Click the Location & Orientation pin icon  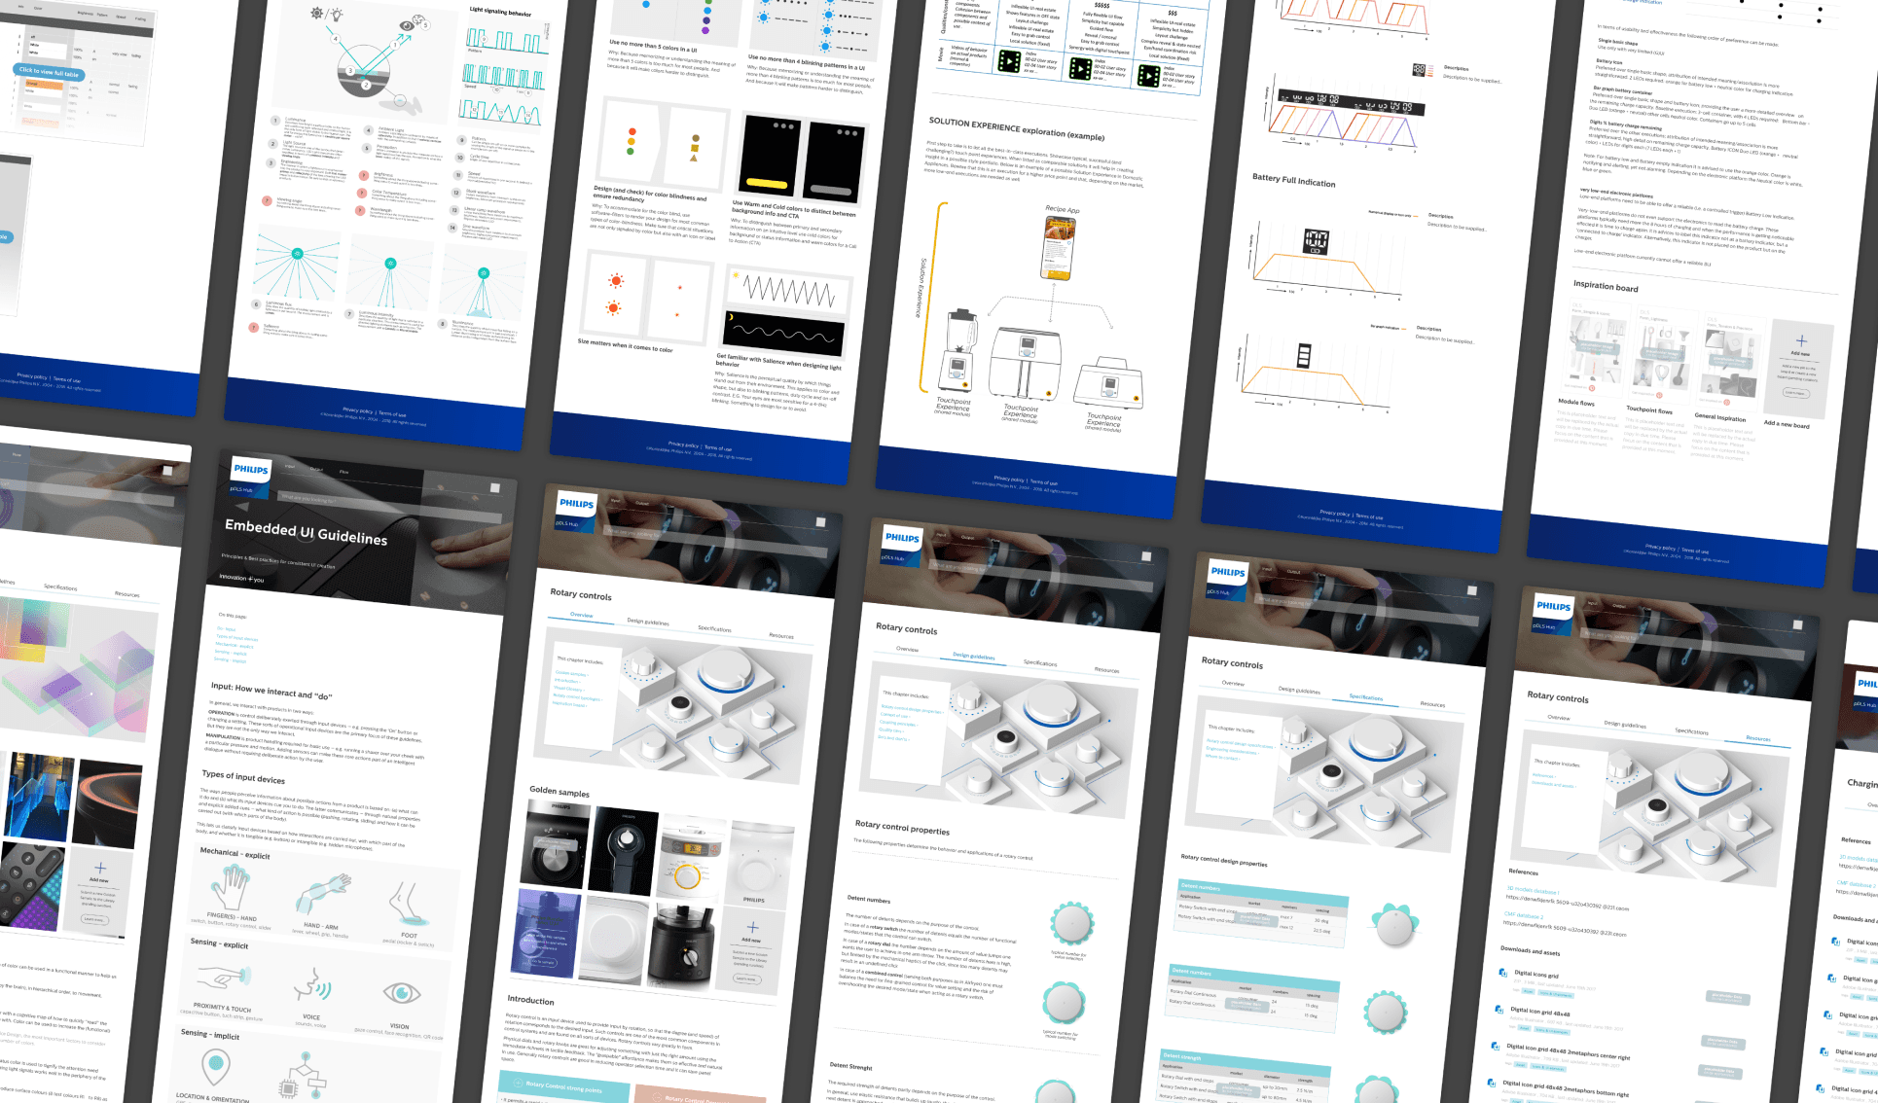(x=215, y=1065)
